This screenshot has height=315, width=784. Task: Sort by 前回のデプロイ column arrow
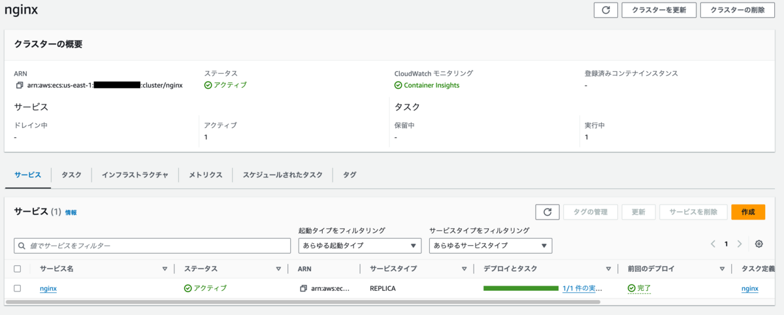click(722, 269)
